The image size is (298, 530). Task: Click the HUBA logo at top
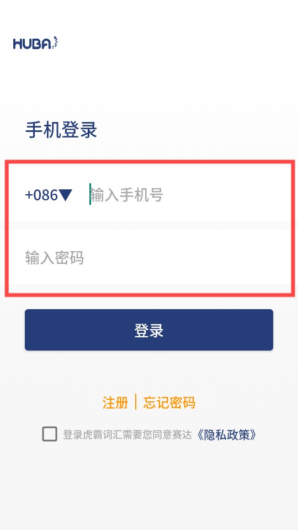point(35,43)
